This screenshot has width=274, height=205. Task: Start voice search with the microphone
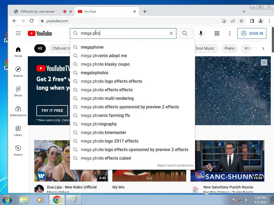point(201,33)
